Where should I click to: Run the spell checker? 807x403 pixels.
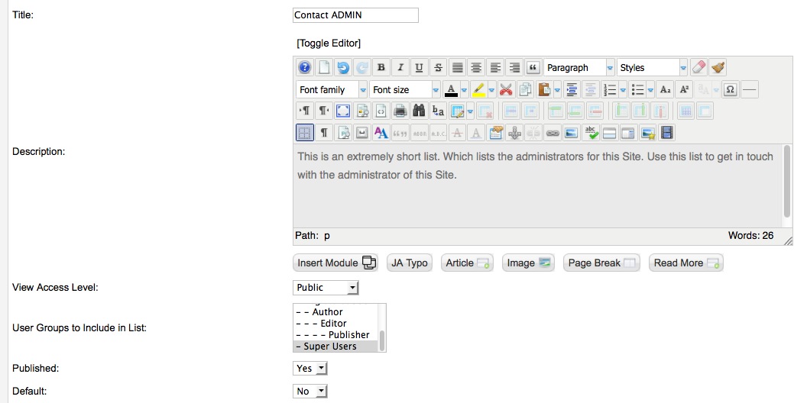[x=590, y=133]
